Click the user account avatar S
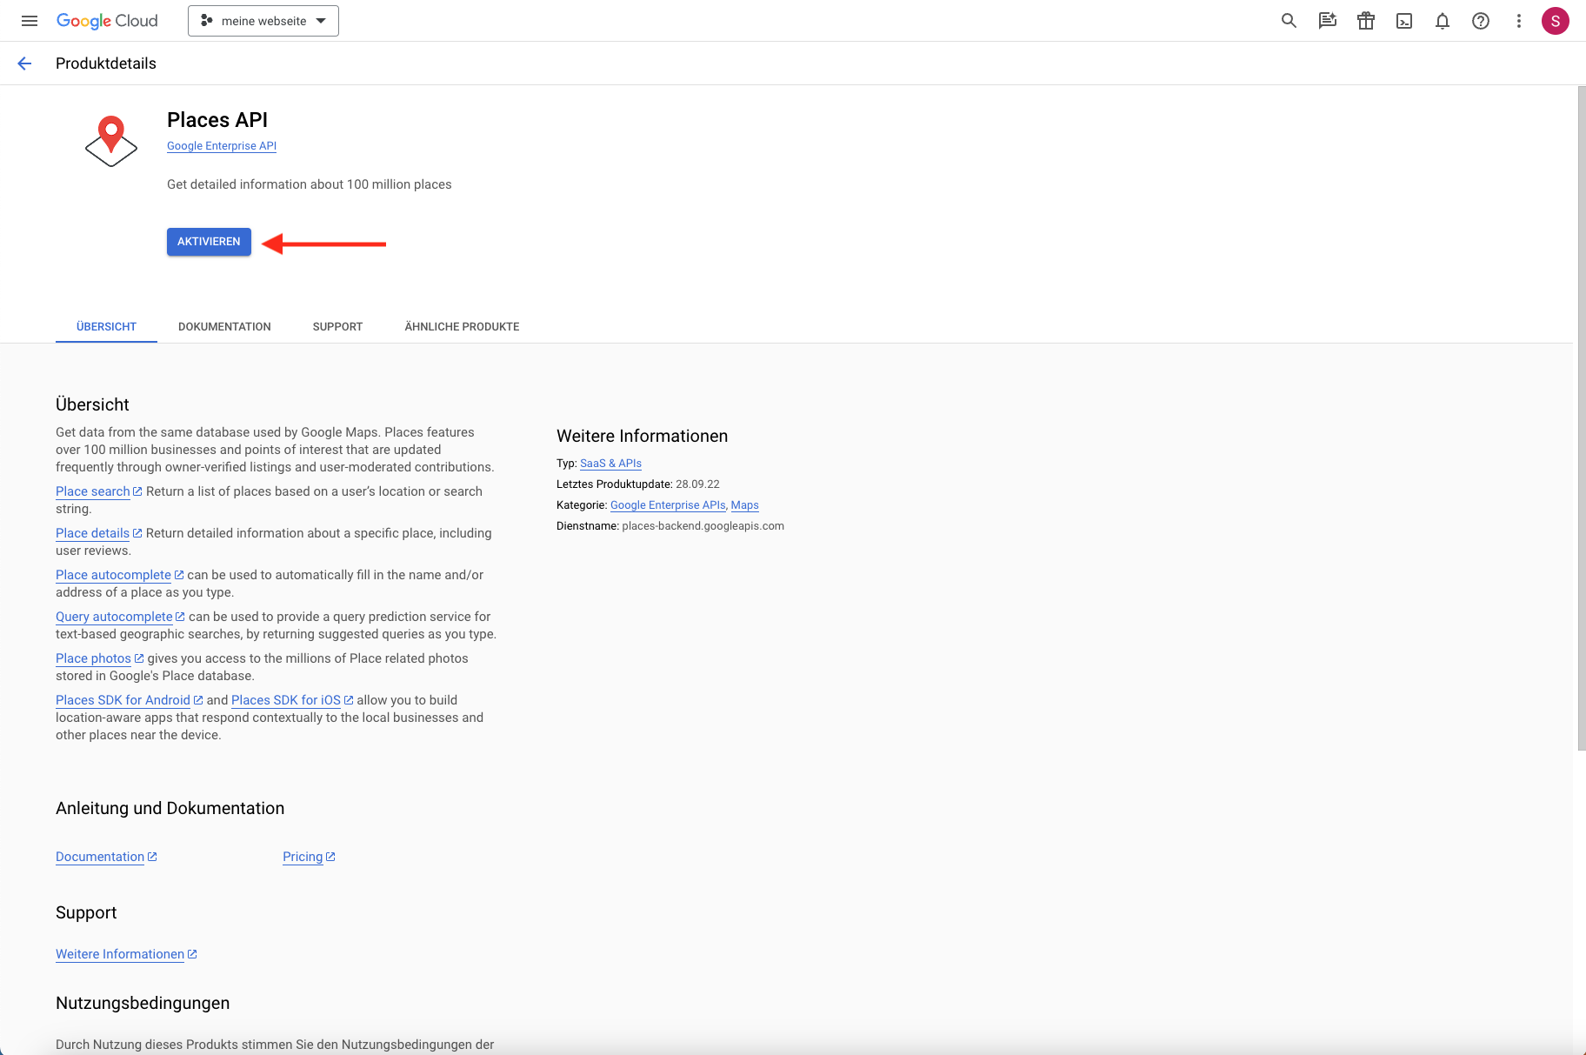The width and height of the screenshot is (1586, 1055). (1556, 21)
